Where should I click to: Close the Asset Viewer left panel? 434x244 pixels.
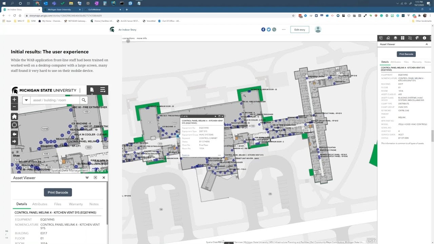[104, 178]
